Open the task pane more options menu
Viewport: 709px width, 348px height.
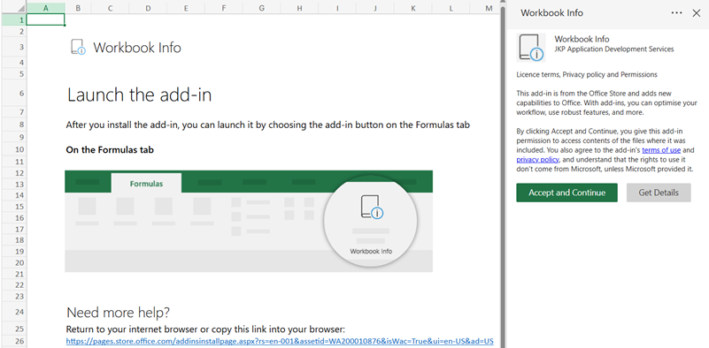coord(676,13)
